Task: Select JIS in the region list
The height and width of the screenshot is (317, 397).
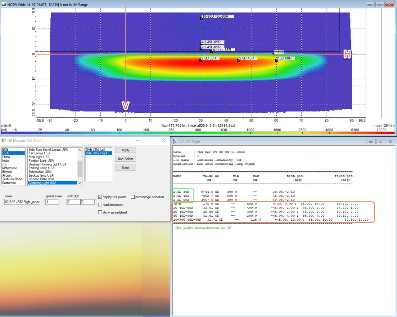Action: 13,164
